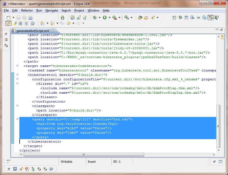Open the Refactor menu
This screenshot has height=175, width=228.
pos(27,10)
